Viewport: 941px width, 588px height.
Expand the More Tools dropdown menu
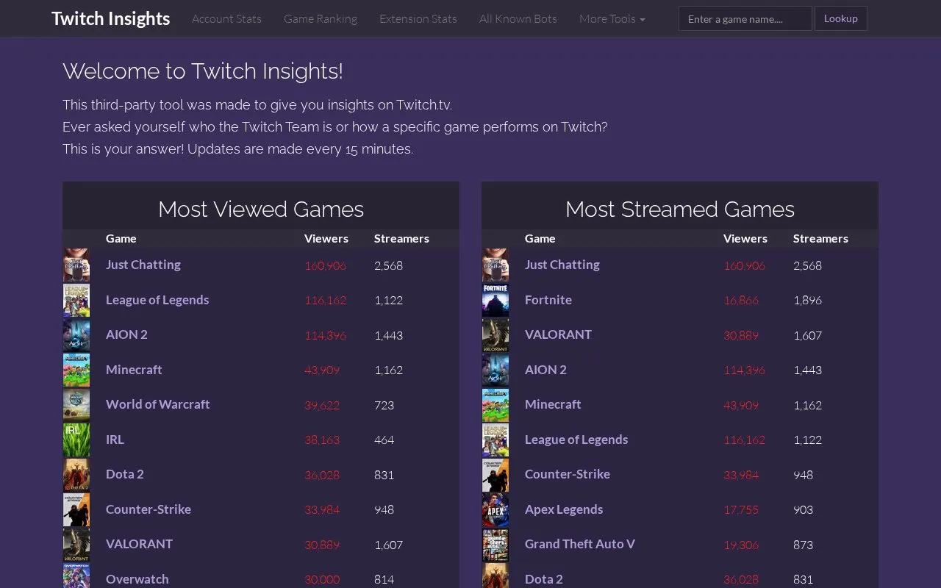(x=612, y=18)
